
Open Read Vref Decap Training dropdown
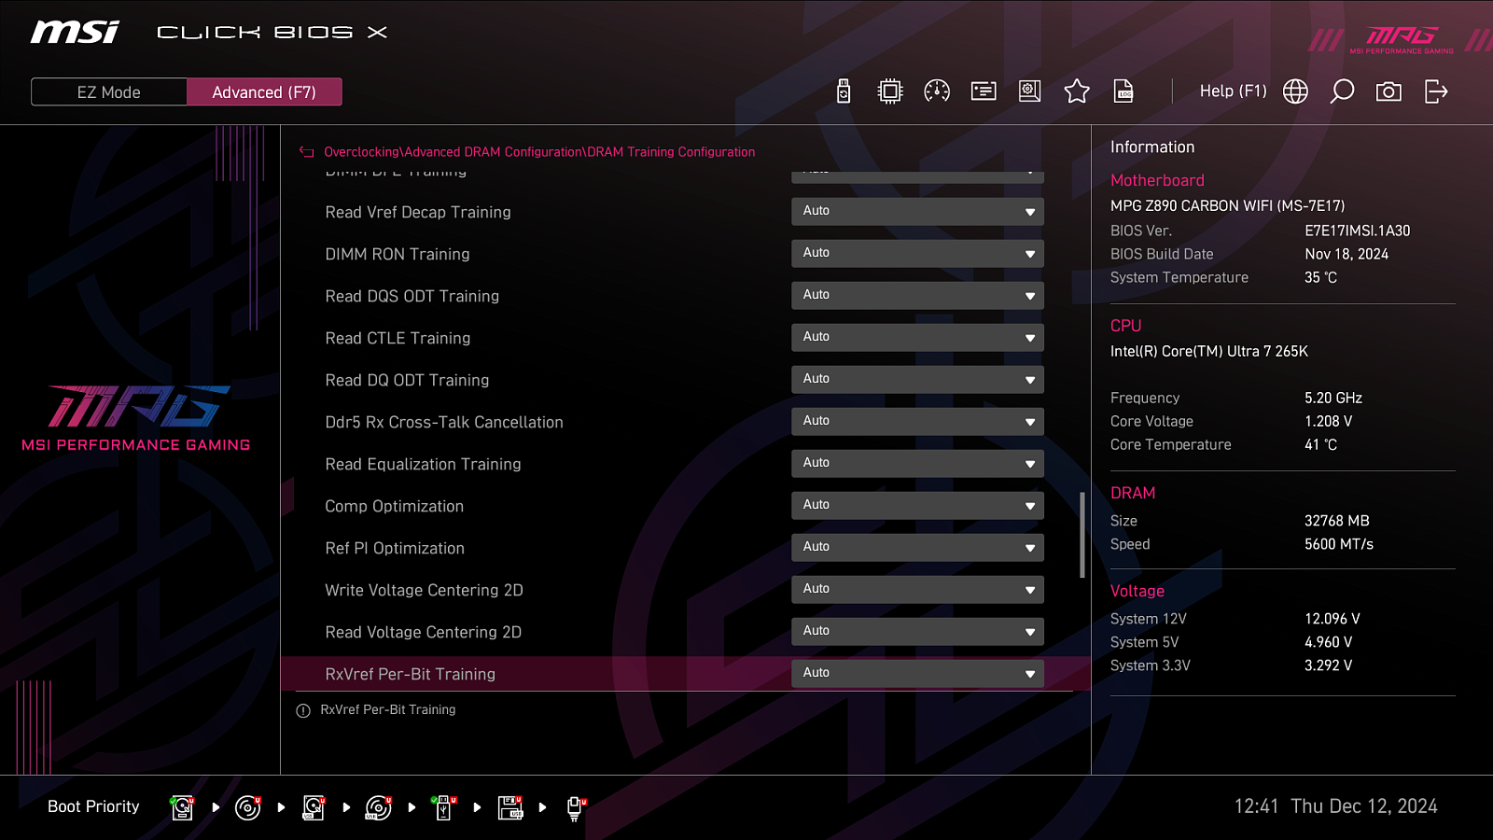917,212
